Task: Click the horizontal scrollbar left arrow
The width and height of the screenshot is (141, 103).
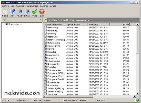Action: [45, 96]
